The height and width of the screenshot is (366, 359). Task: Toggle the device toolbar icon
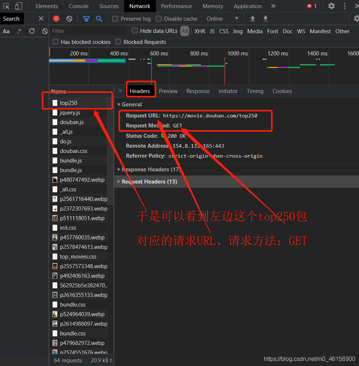19,6
